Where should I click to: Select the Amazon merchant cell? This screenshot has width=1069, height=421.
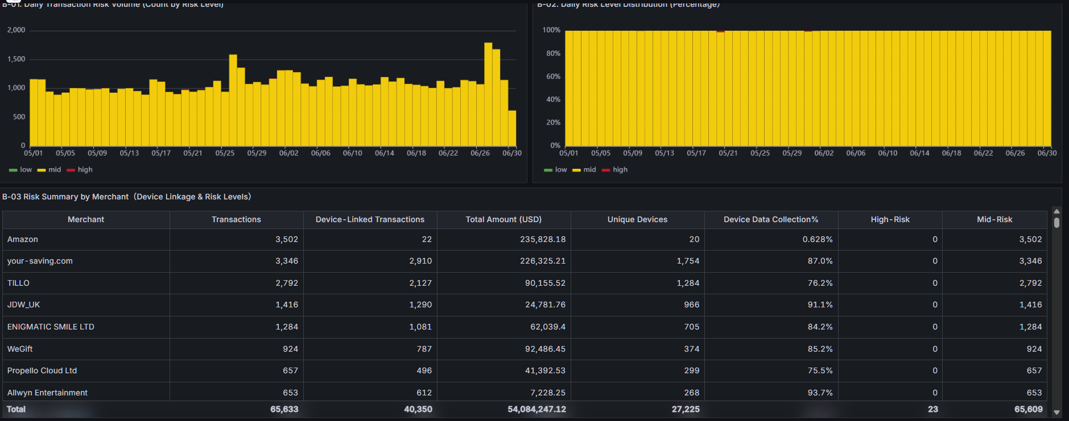point(23,240)
